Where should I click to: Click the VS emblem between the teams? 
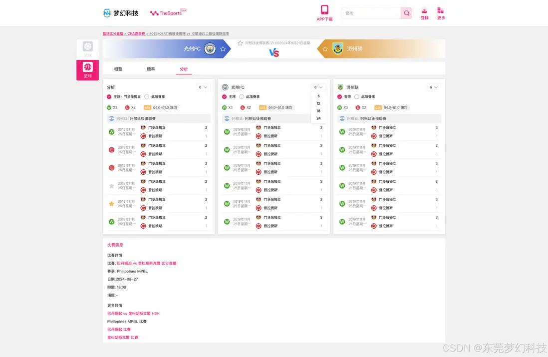pyautogui.click(x=274, y=53)
